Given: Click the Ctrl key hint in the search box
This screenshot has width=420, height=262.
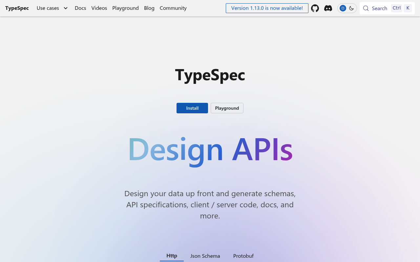Looking at the screenshot, I should (x=397, y=8).
